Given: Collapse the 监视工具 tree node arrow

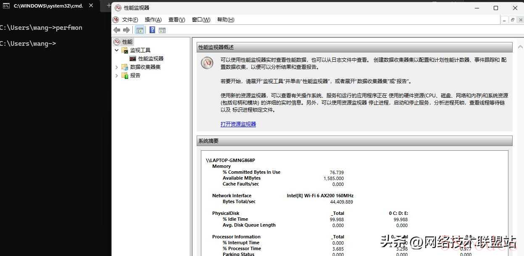Looking at the screenshot, I should (117, 50).
